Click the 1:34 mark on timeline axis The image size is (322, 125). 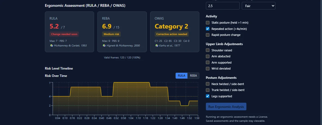[x=168, y=118]
